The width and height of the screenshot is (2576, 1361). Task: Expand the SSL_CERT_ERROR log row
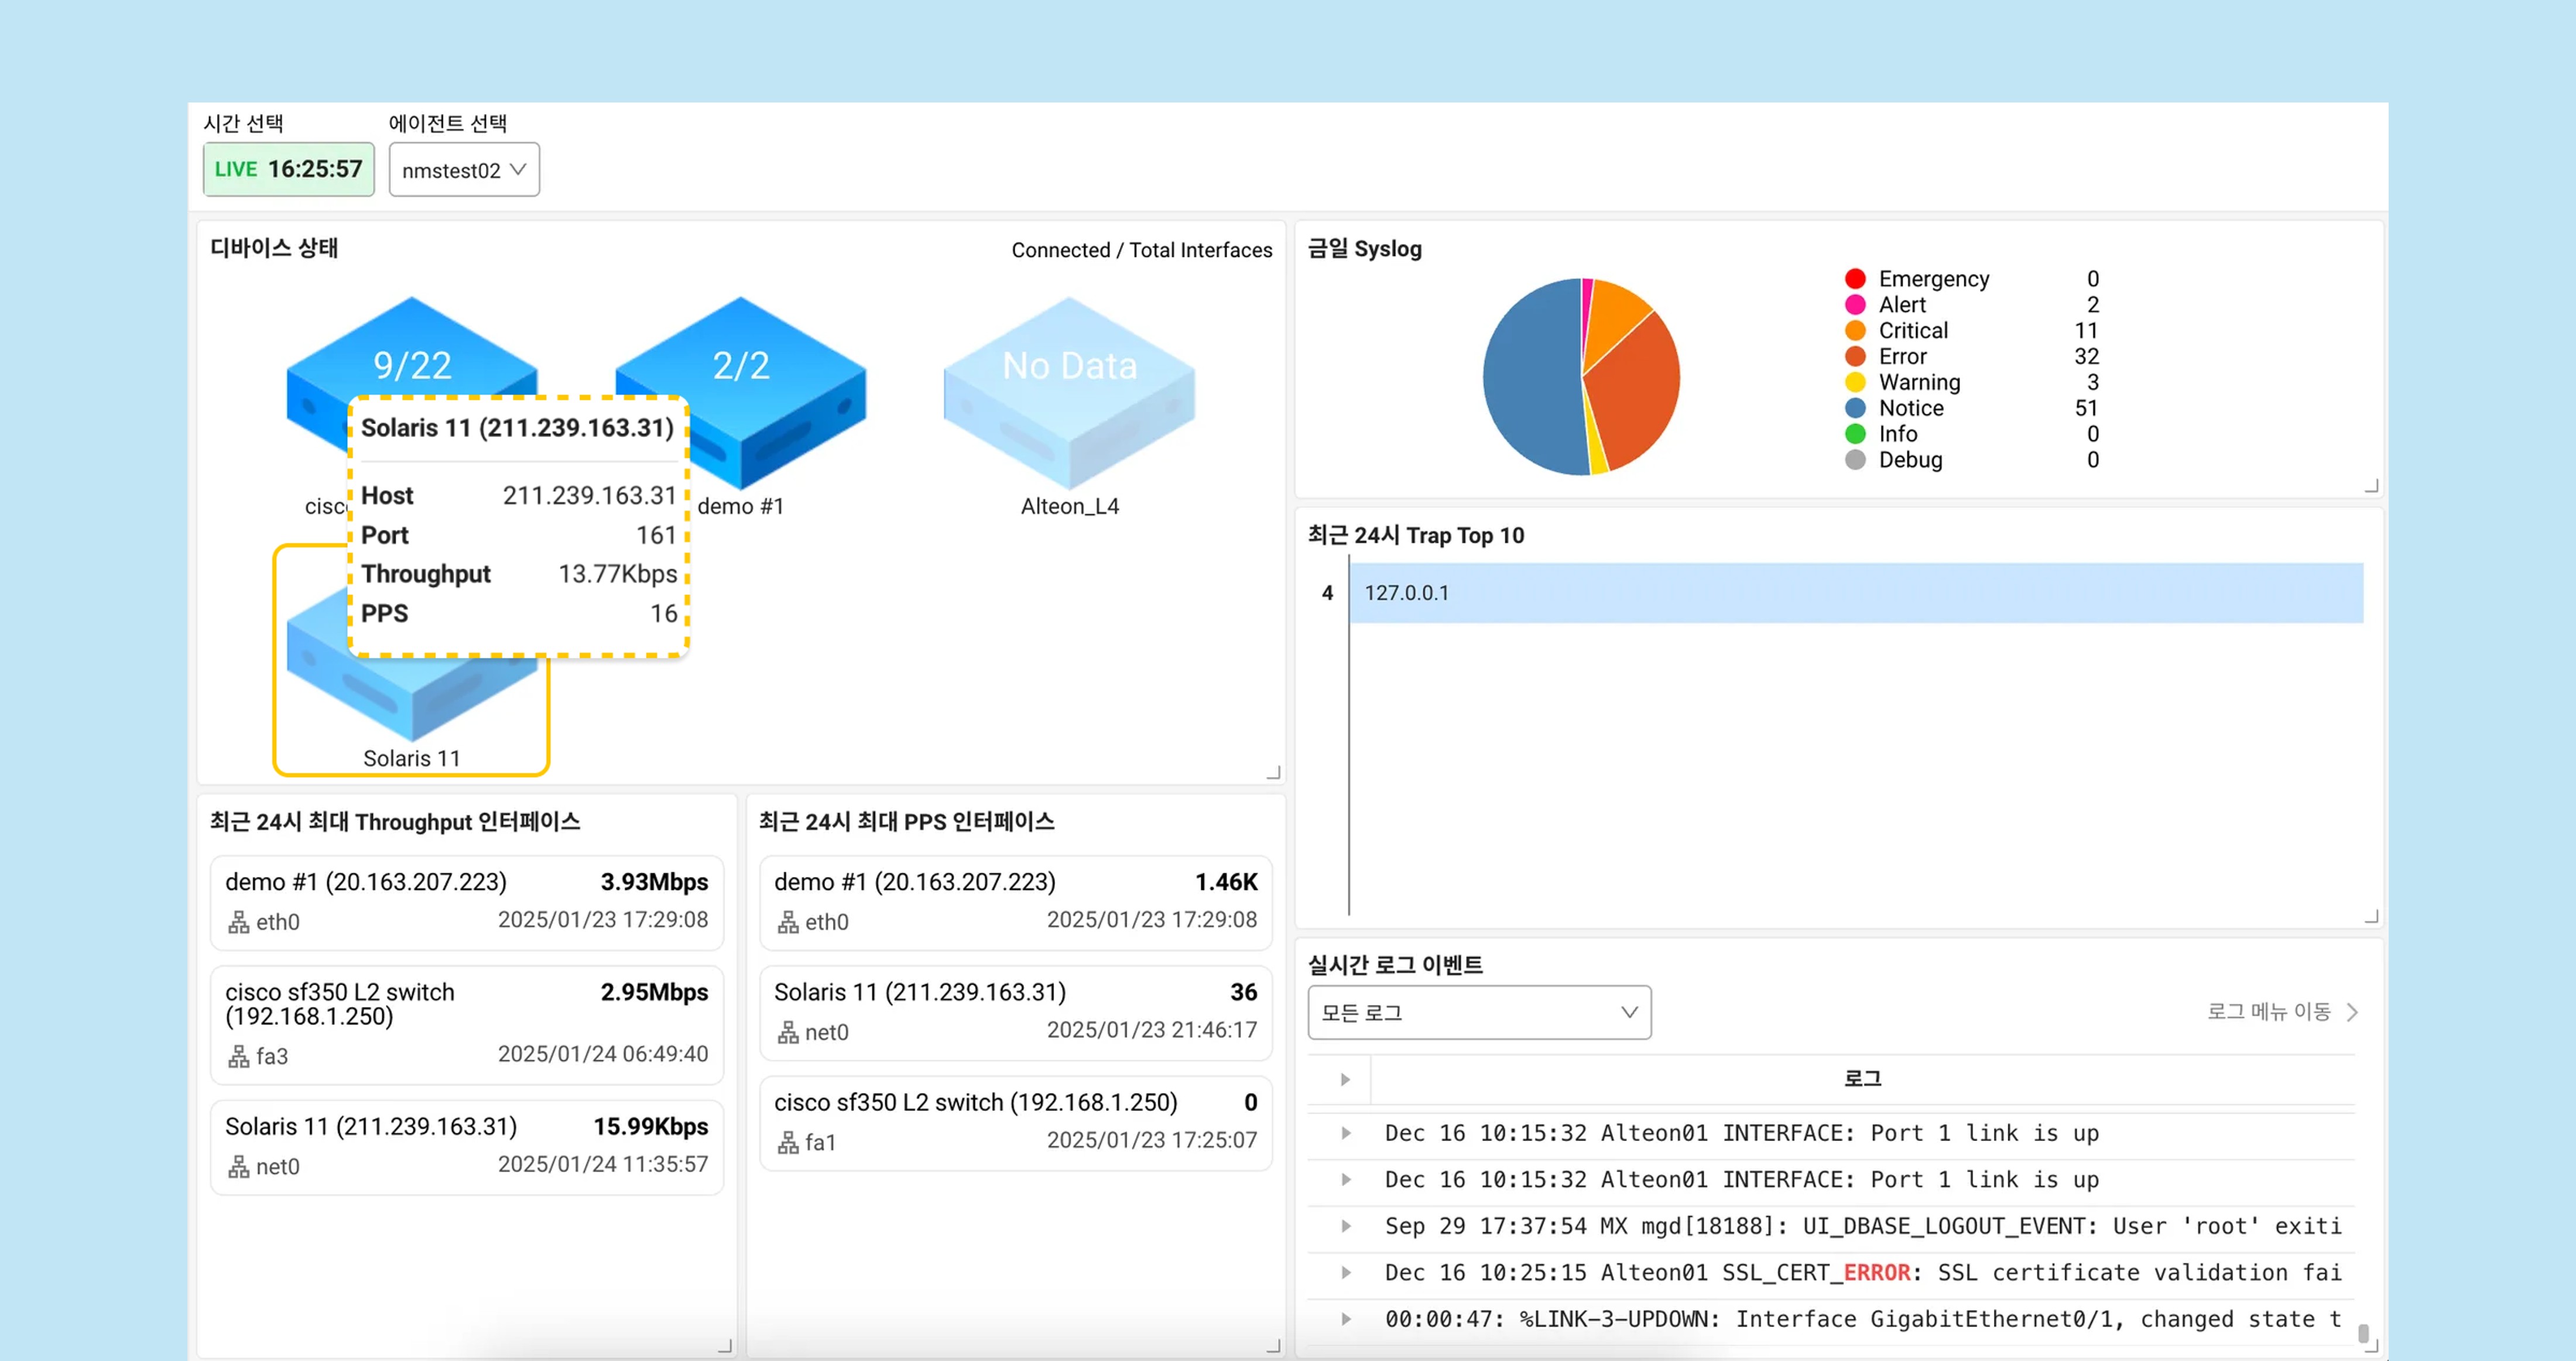click(1345, 1272)
